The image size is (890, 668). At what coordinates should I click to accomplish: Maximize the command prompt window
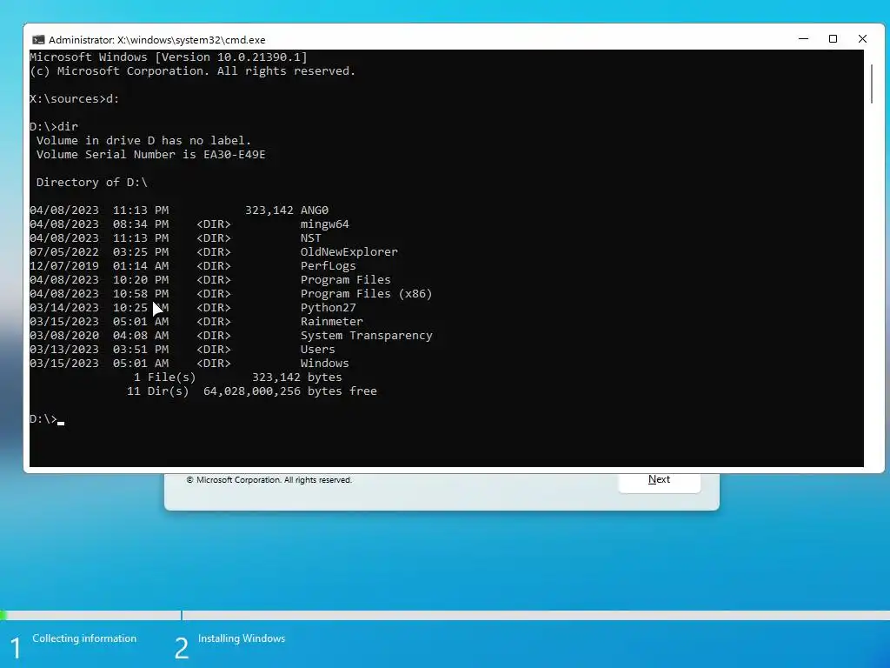[833, 38]
